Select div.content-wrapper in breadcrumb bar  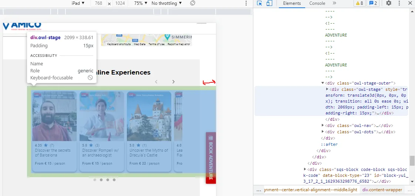click(x=382, y=190)
